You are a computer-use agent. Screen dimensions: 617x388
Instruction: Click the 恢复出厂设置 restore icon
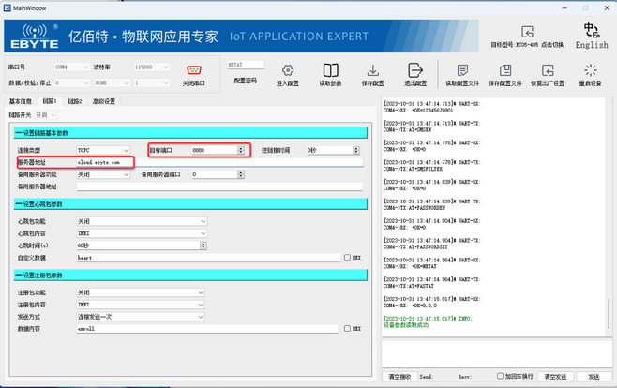tap(549, 70)
